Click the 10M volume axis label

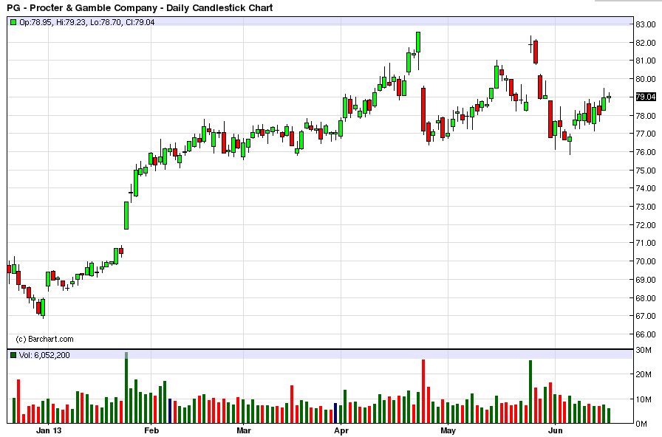coord(644,399)
